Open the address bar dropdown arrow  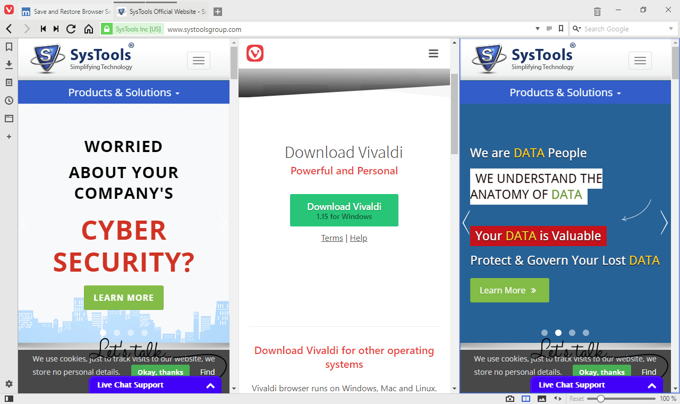pyautogui.click(x=537, y=29)
